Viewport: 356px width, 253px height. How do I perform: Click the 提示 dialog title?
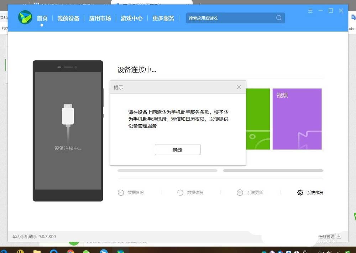(x=119, y=88)
